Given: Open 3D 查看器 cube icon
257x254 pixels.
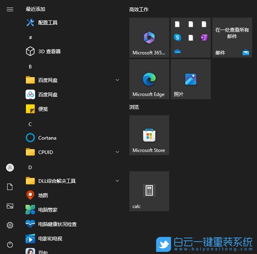Looking at the screenshot, I should pyautogui.click(x=30, y=51).
